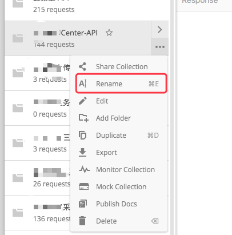Select Rename from the context menu

121,83
